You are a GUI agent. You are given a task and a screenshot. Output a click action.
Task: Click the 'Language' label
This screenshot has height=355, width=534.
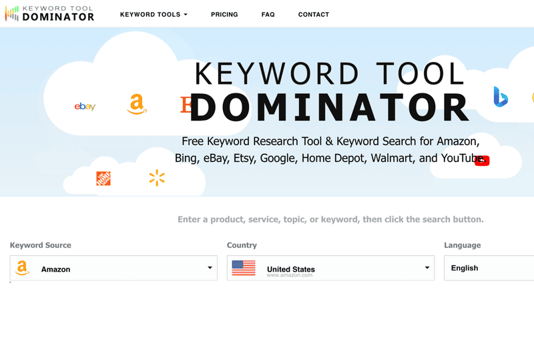coord(462,245)
